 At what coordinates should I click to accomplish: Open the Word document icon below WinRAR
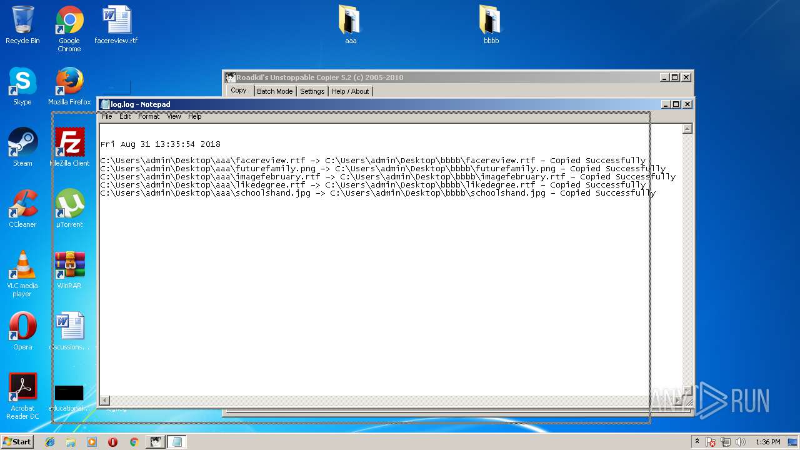pyautogui.click(x=69, y=331)
